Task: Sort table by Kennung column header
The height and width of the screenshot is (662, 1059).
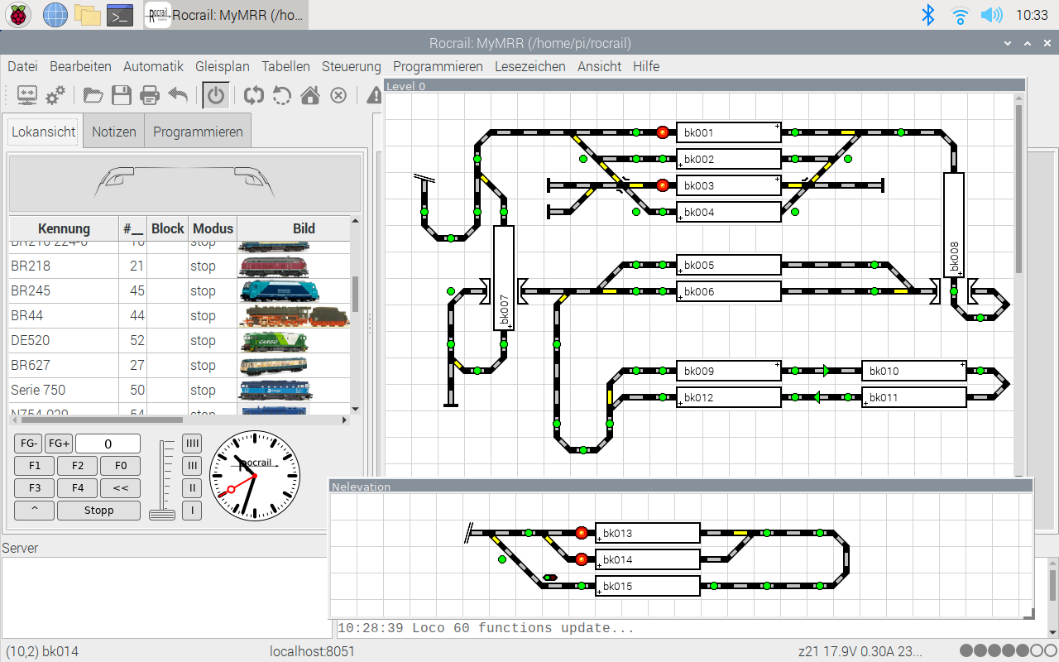Action: 64,228
